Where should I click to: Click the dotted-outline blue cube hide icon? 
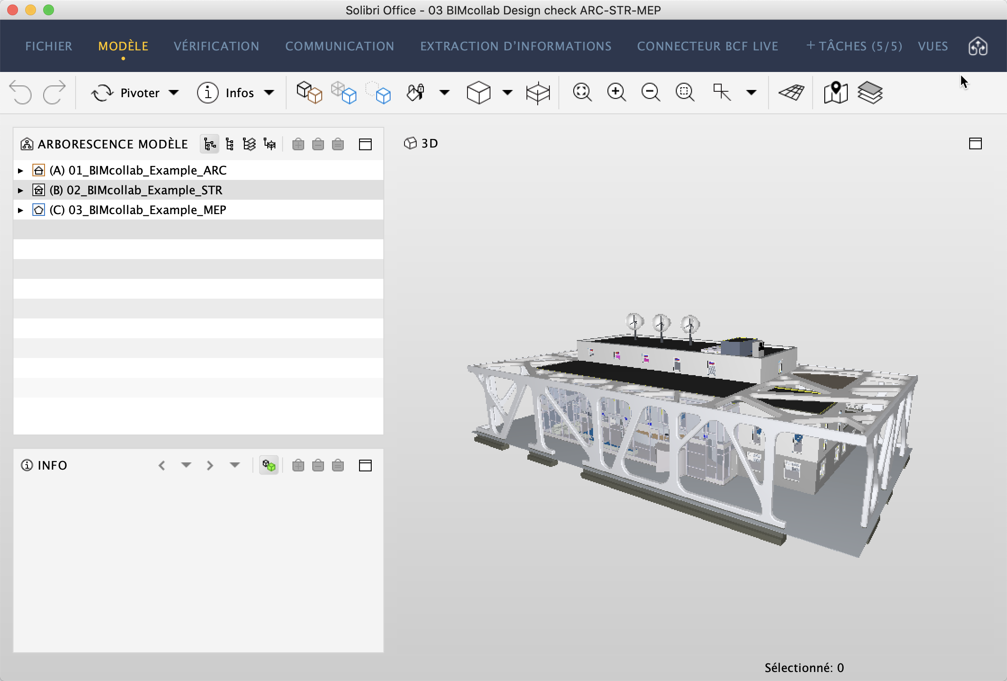pyautogui.click(x=378, y=93)
